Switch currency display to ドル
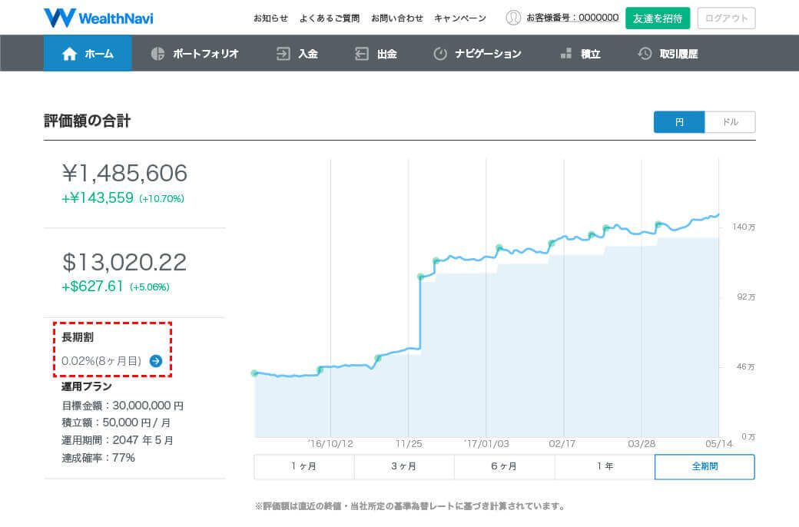799x527 pixels. (730, 122)
